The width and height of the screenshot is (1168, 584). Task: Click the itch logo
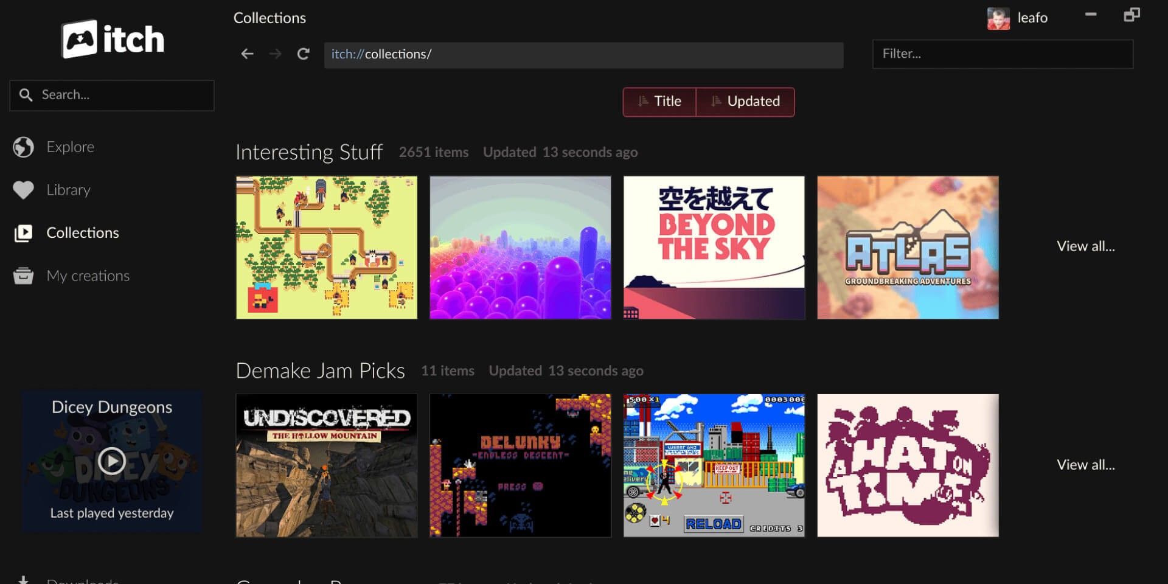(113, 40)
